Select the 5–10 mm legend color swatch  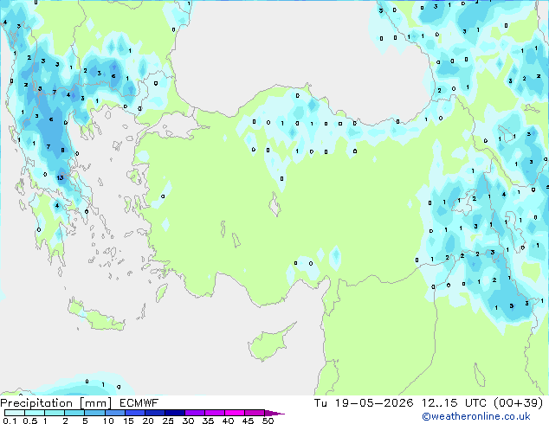point(94,413)
